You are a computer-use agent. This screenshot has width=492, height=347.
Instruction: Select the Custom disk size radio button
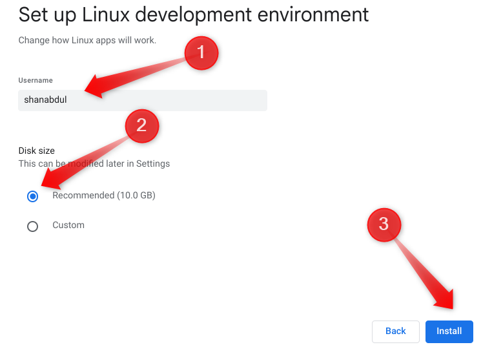click(33, 226)
